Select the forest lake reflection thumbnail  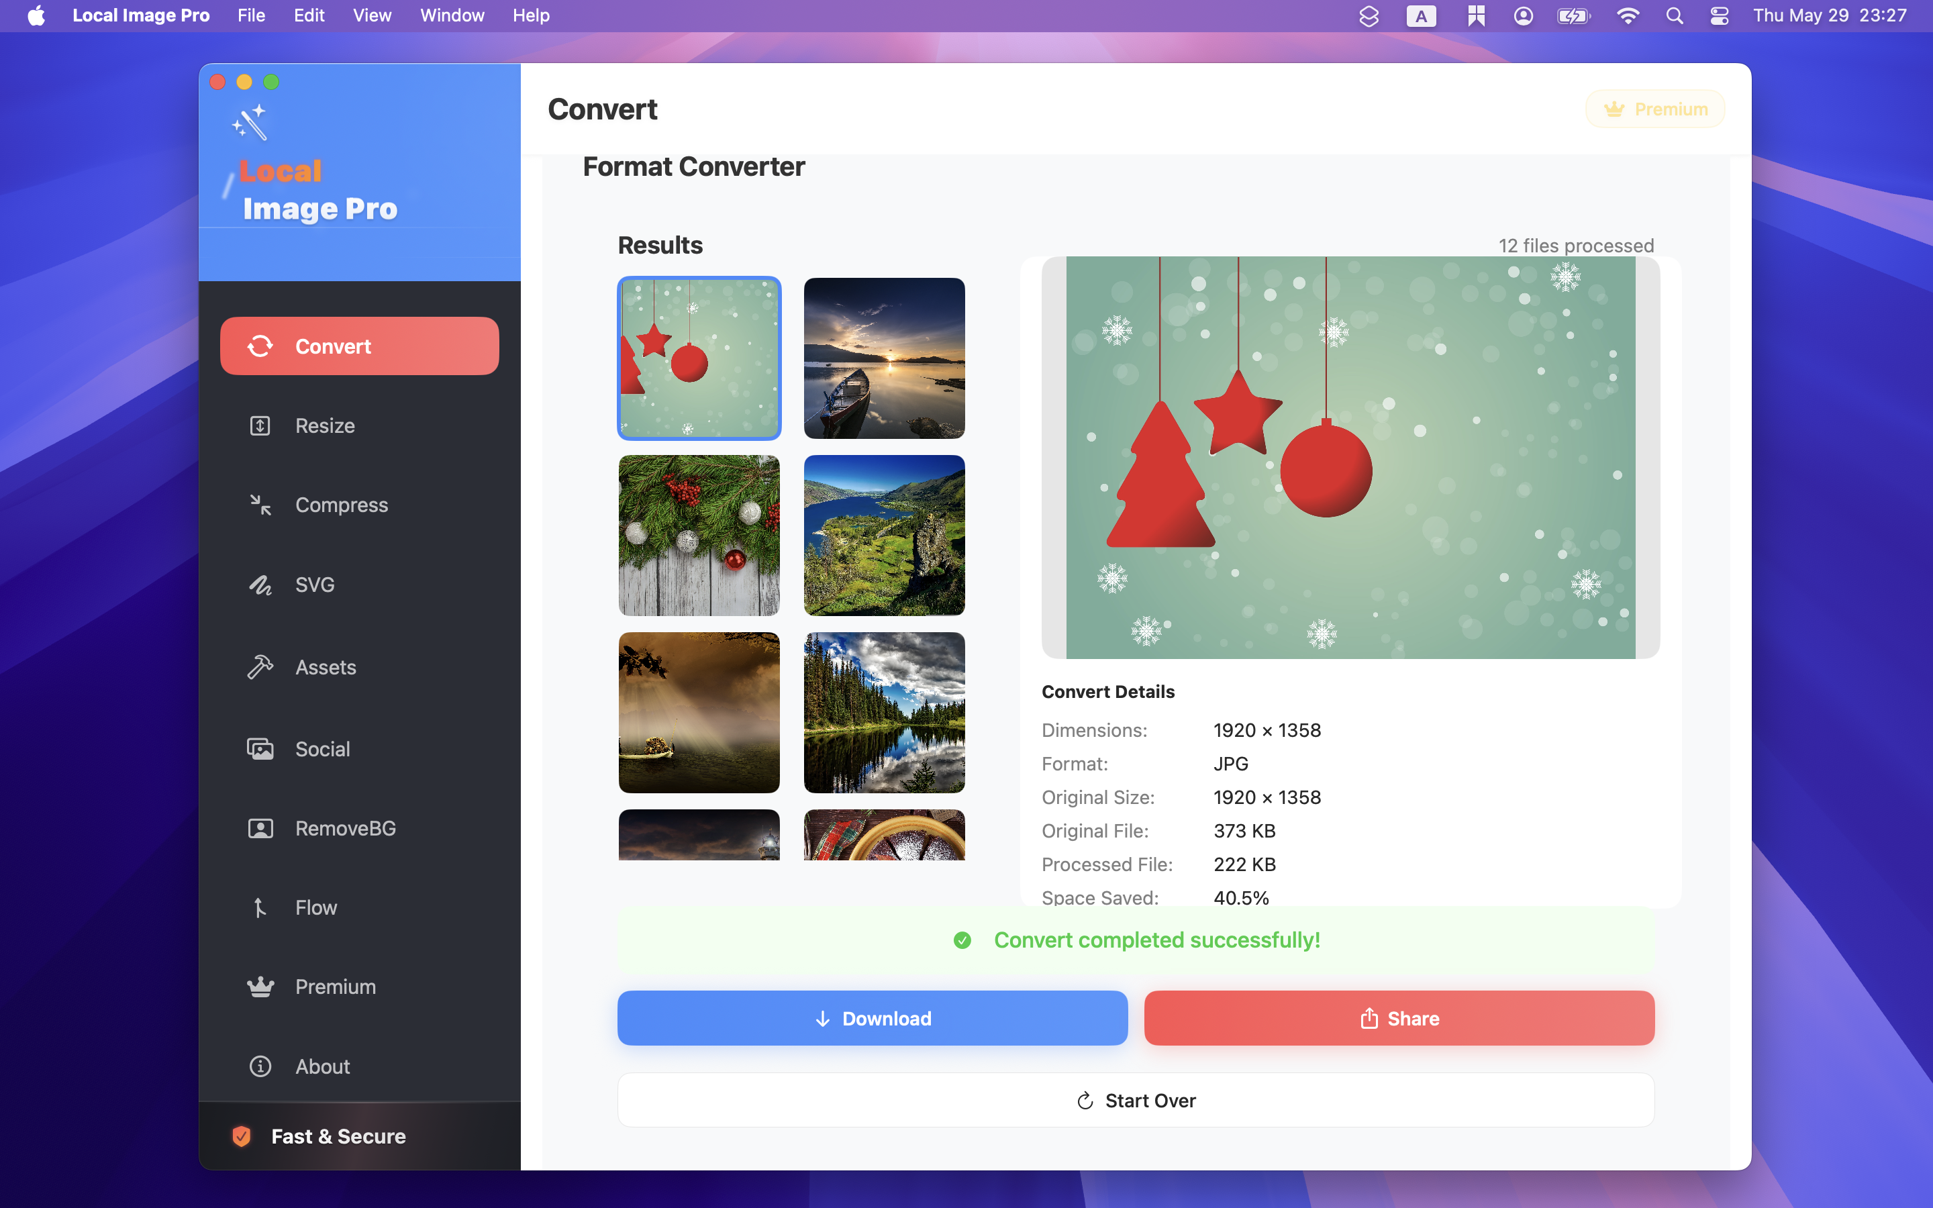click(884, 713)
